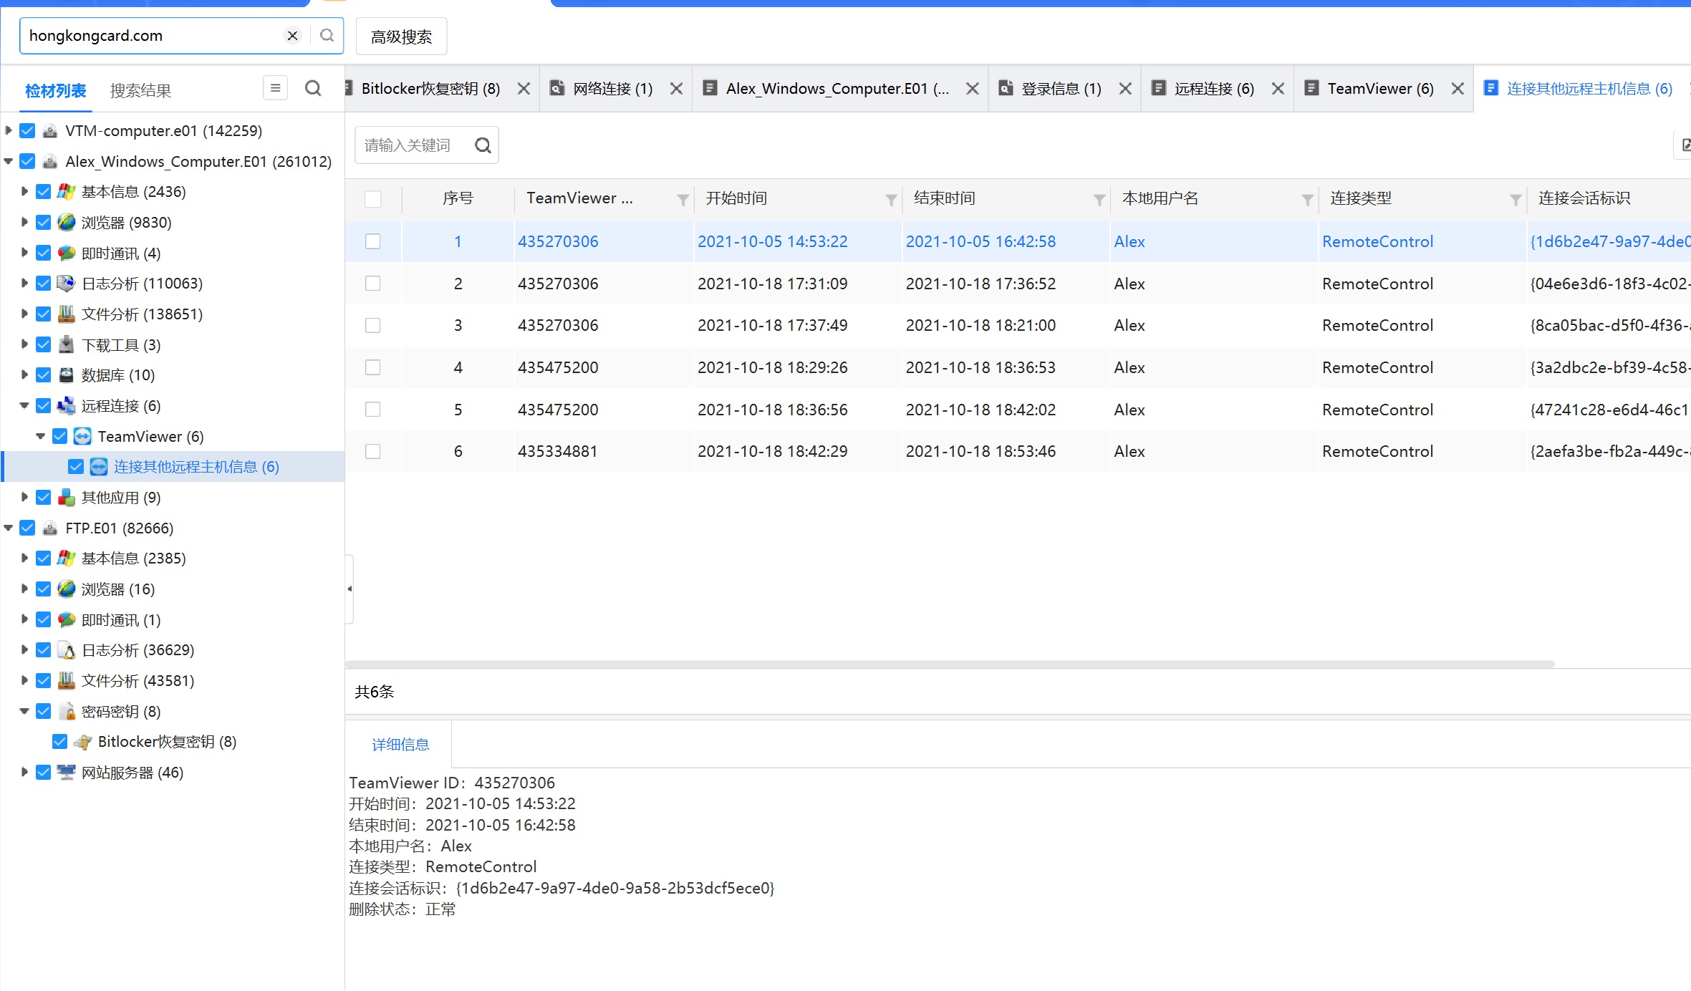Filter the TeamViewer ID column
Screen dimensions: 1691x991
[683, 200]
